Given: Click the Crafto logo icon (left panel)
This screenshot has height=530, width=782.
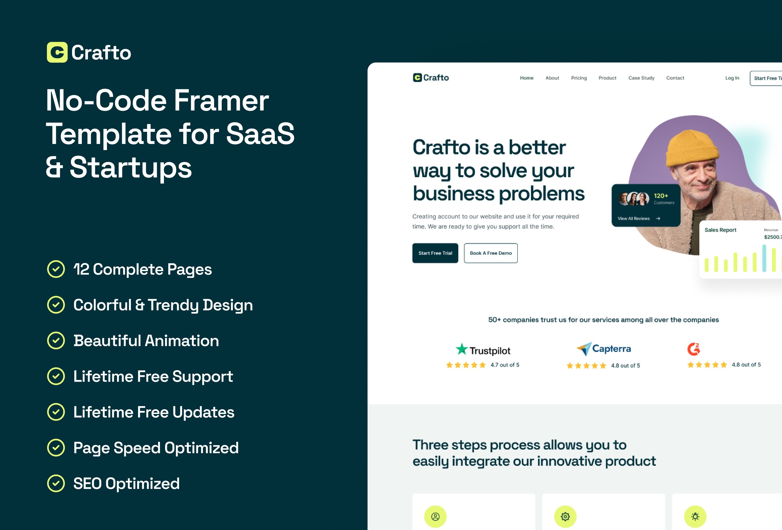Looking at the screenshot, I should pos(56,53).
